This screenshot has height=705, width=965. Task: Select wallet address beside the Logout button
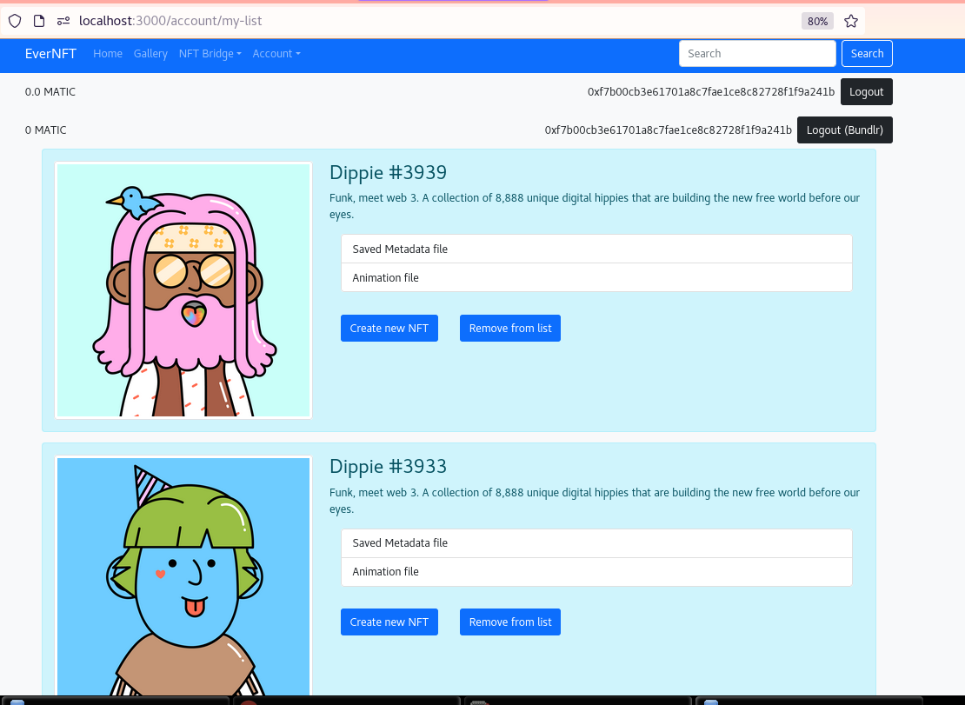[711, 91]
